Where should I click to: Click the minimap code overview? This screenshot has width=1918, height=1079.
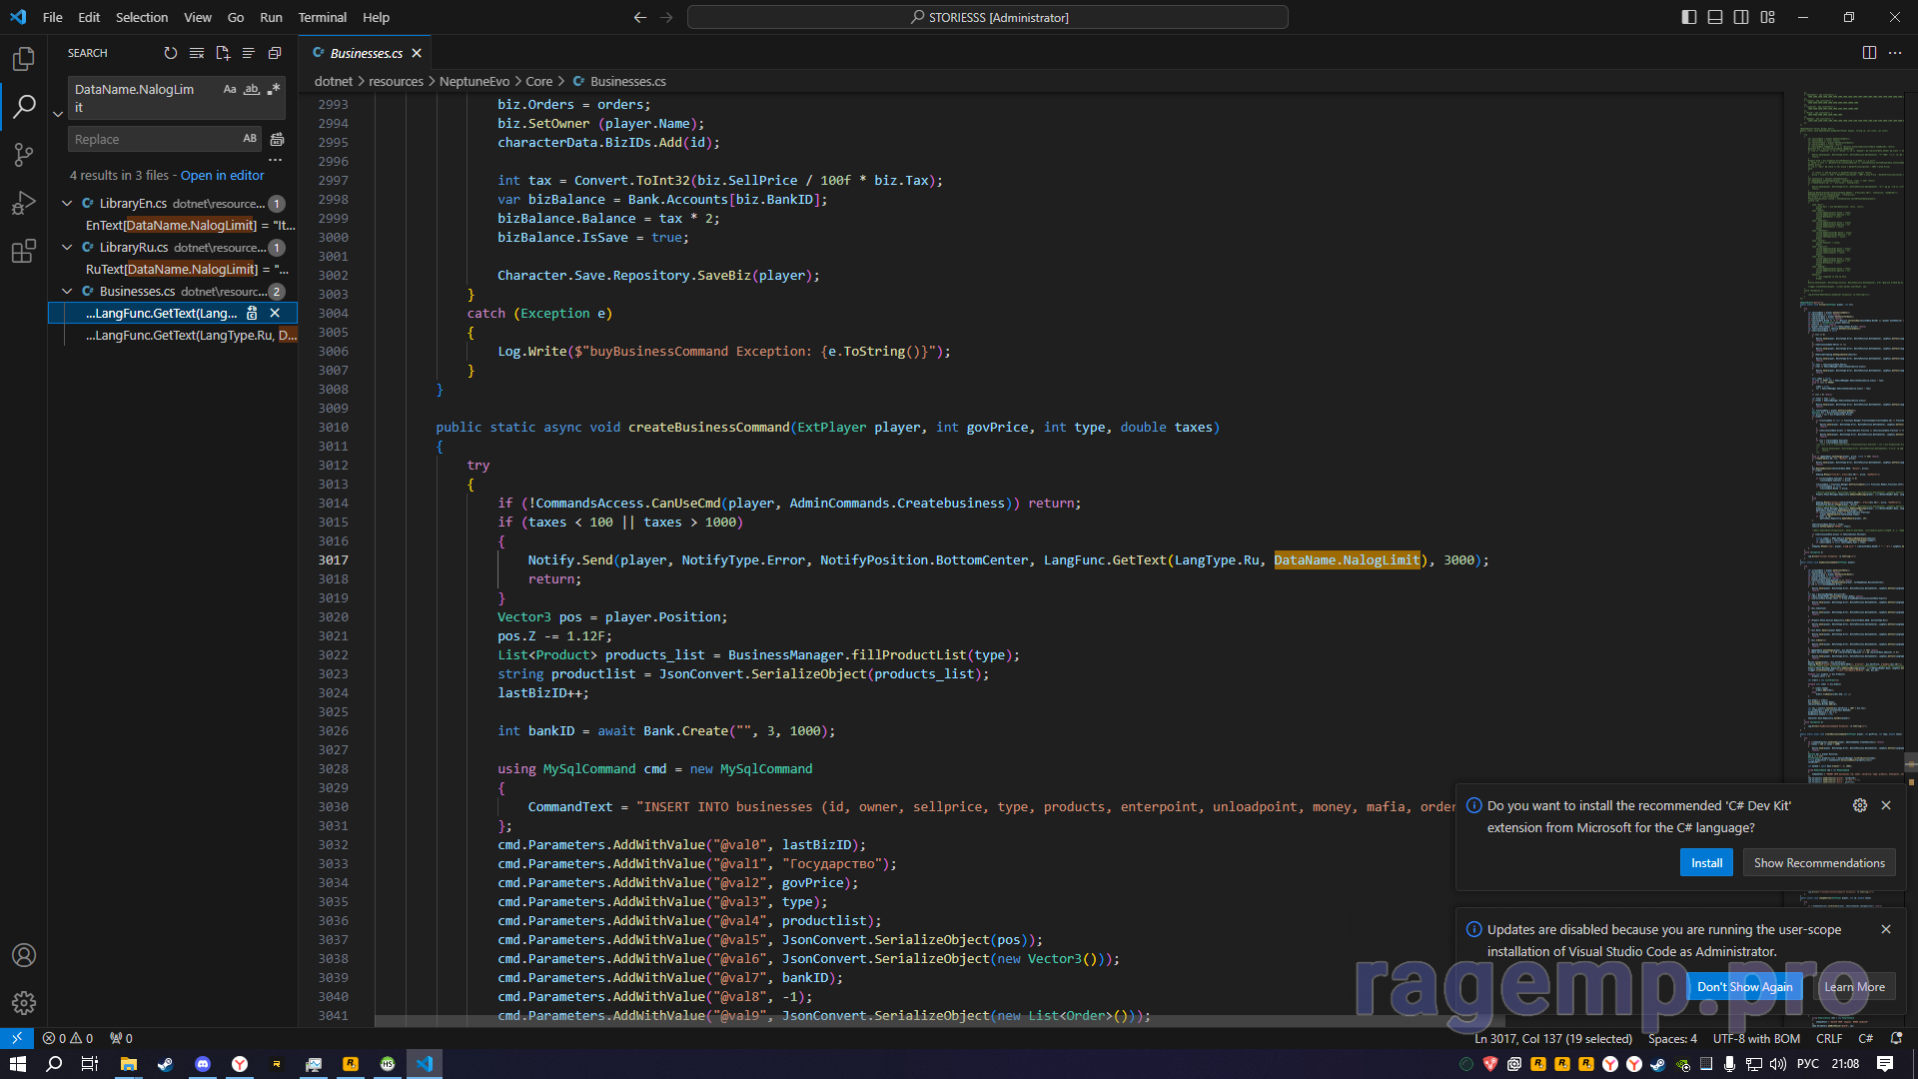1848,400
